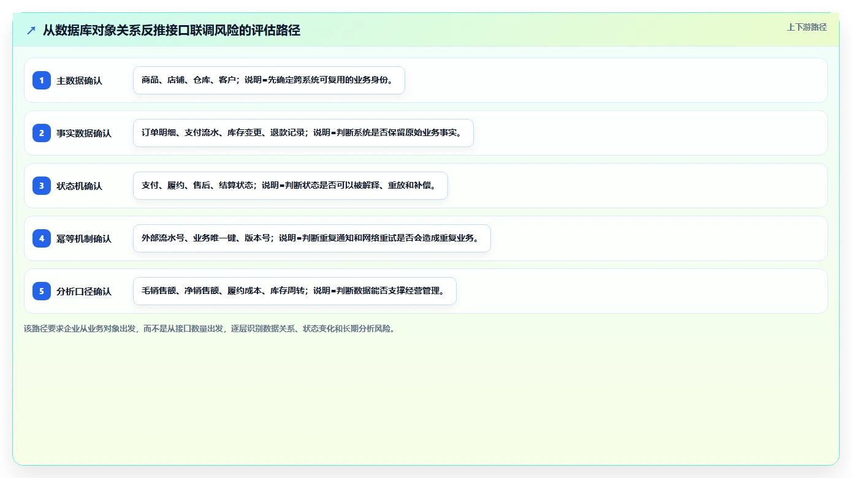Click the step 4 number badge

click(x=42, y=238)
